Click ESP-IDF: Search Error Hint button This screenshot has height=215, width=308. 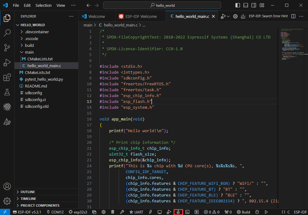tap(268, 16)
